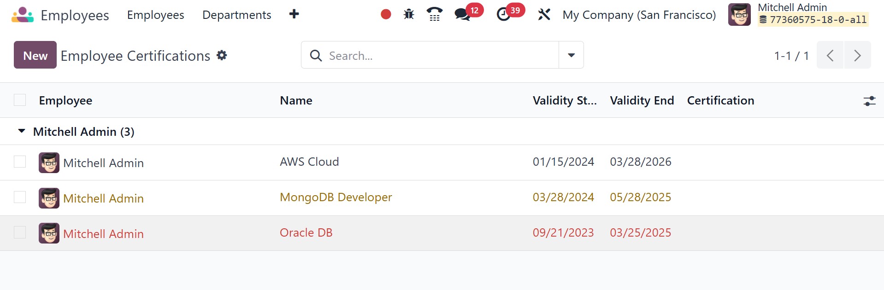Viewport: 884px width, 290px height.
Task: Click the red recording indicator icon
Action: point(386,15)
